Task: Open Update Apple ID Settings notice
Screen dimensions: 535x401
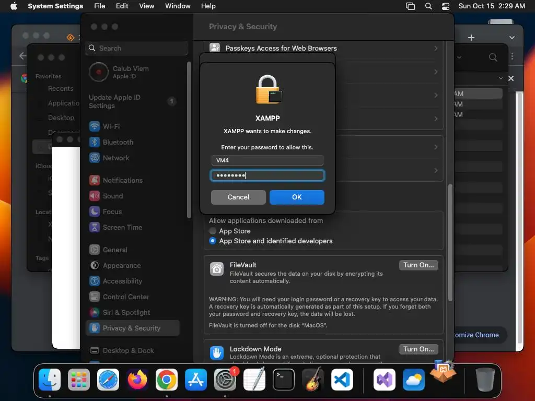Action: coord(132,101)
